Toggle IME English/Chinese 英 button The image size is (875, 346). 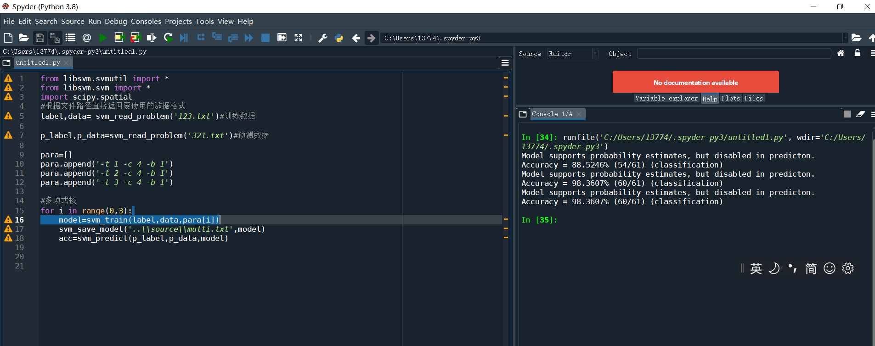tap(756, 268)
